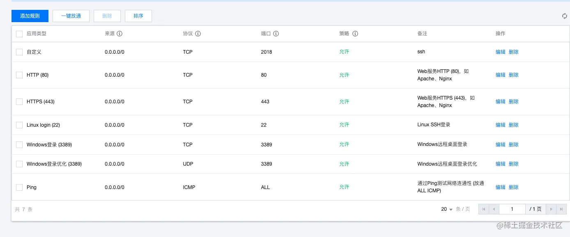The height and width of the screenshot is (237, 570).
Task: Edit the Windows登录 (3389) TCP rule
Action: [501, 144]
